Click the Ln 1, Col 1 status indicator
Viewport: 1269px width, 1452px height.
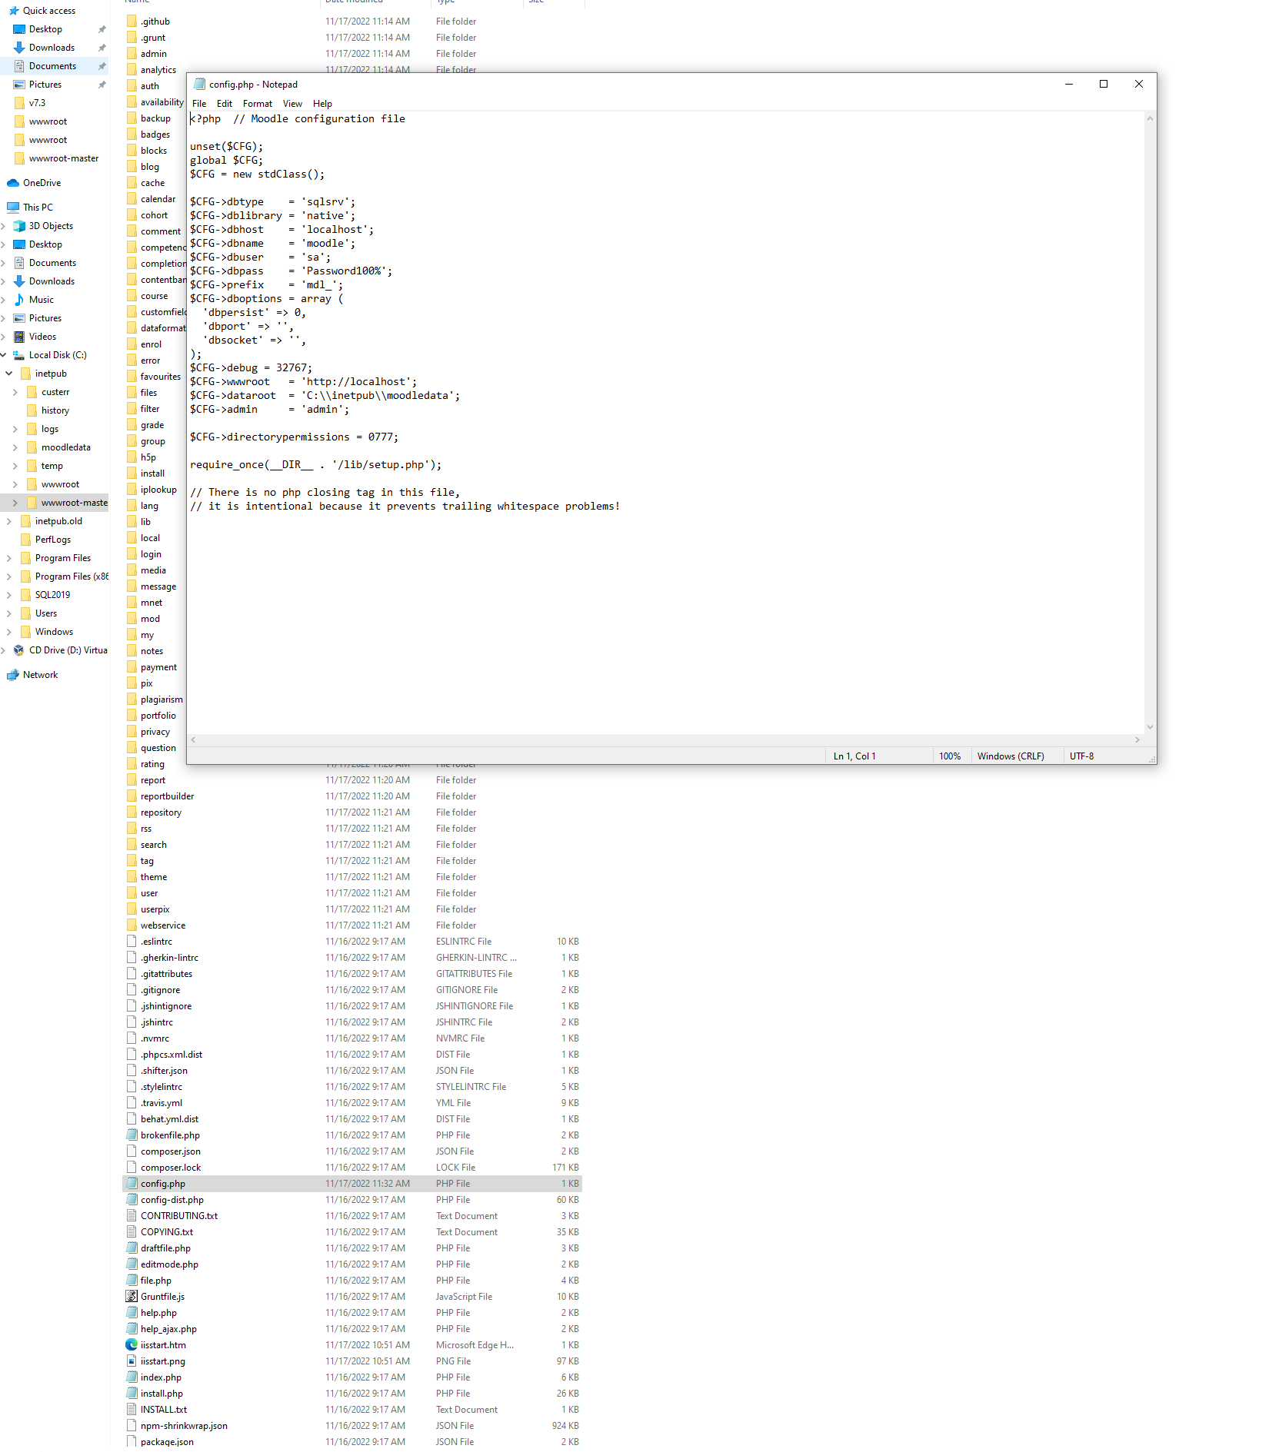coord(854,756)
